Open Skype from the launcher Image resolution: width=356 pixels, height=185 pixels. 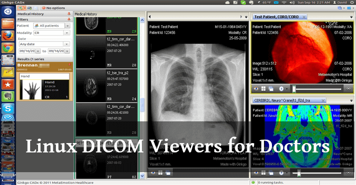tap(8, 109)
